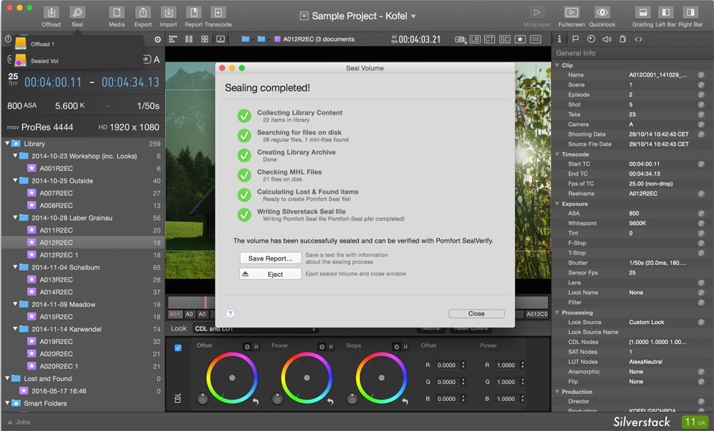Switch to player view mode
Viewport: 714px width, 431px height.
pos(221,39)
